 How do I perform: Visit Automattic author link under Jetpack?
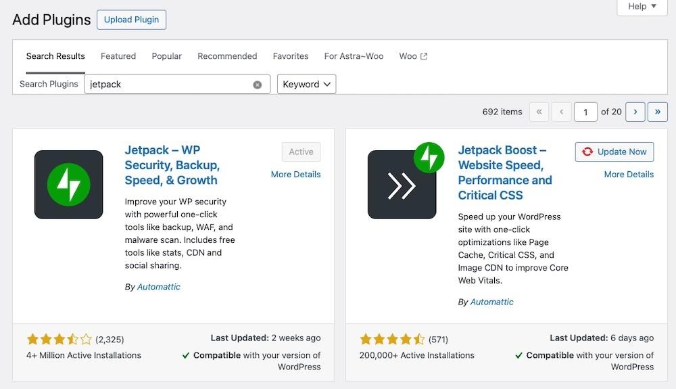coord(159,287)
